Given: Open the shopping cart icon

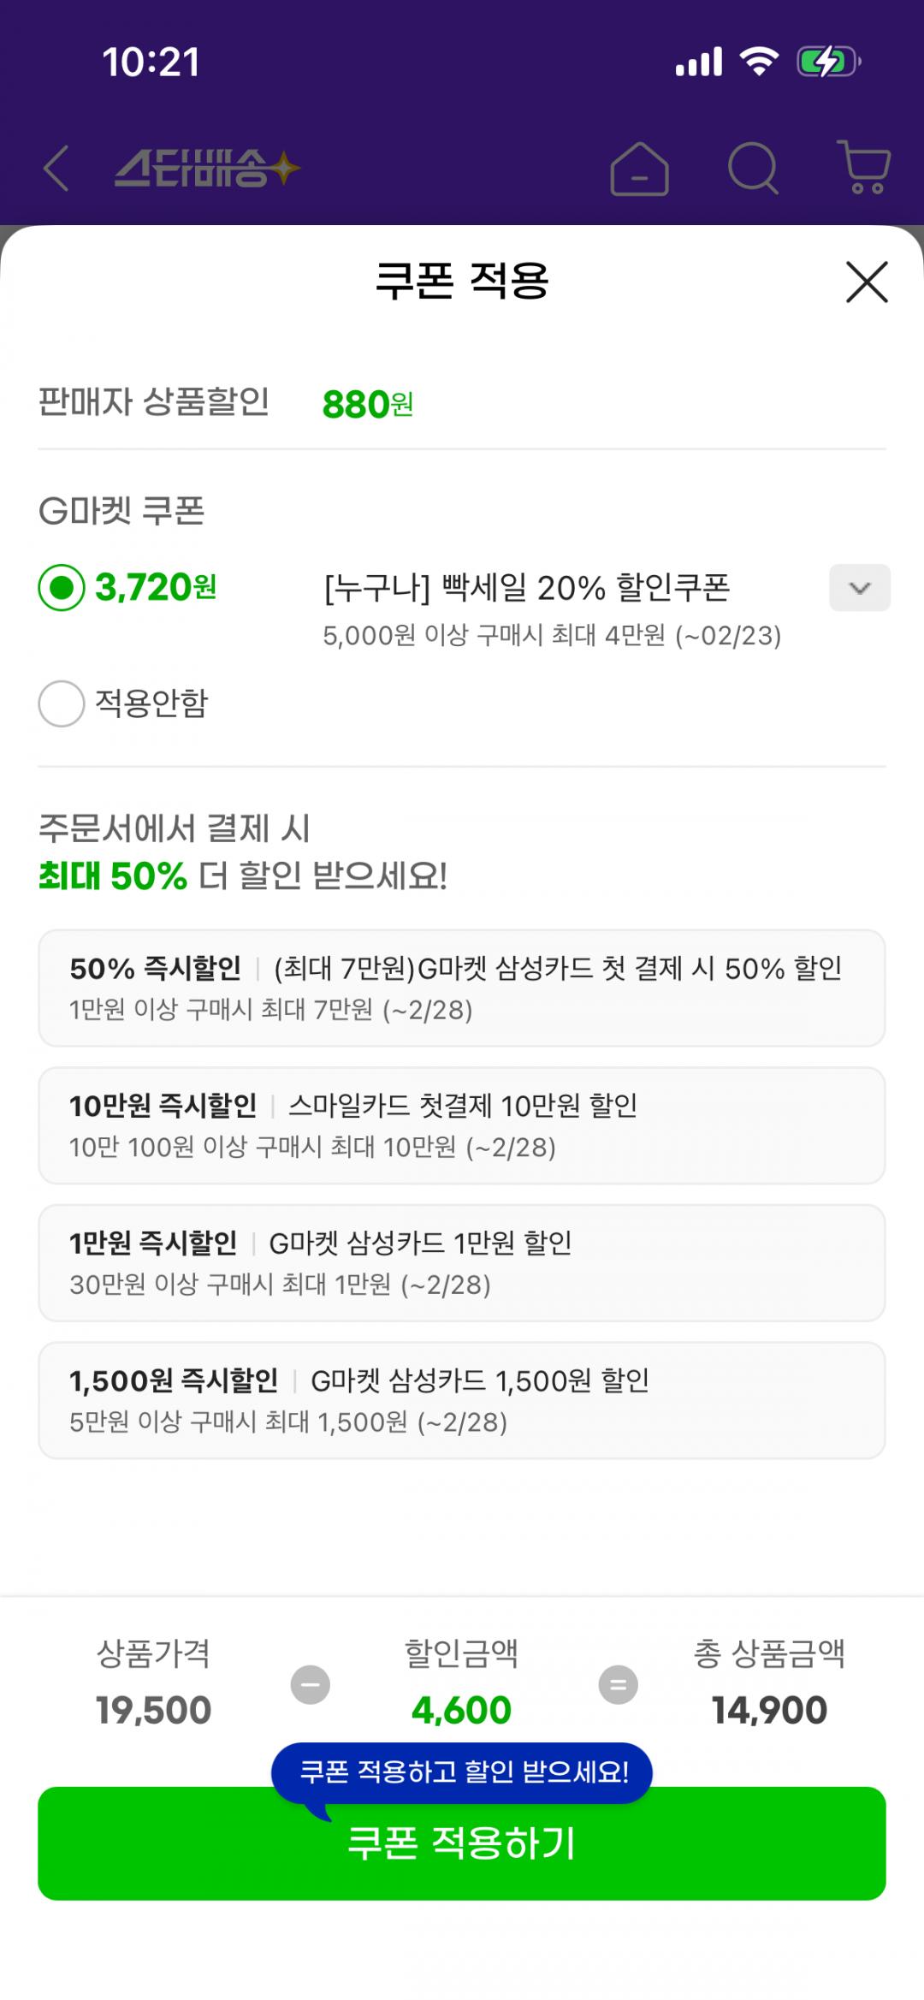Looking at the screenshot, I should (865, 168).
